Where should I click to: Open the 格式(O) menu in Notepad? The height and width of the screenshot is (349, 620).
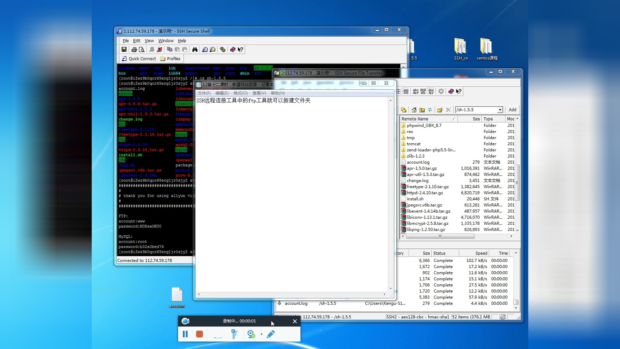pyautogui.click(x=240, y=93)
